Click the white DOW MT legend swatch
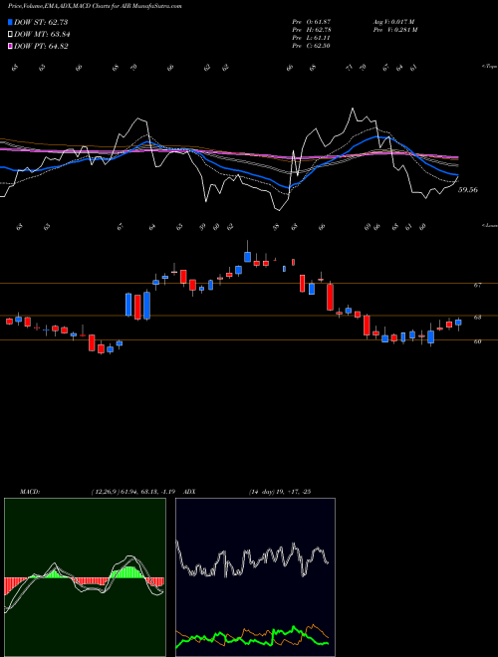Image resolution: width=498 pixels, height=657 pixels. [10, 35]
